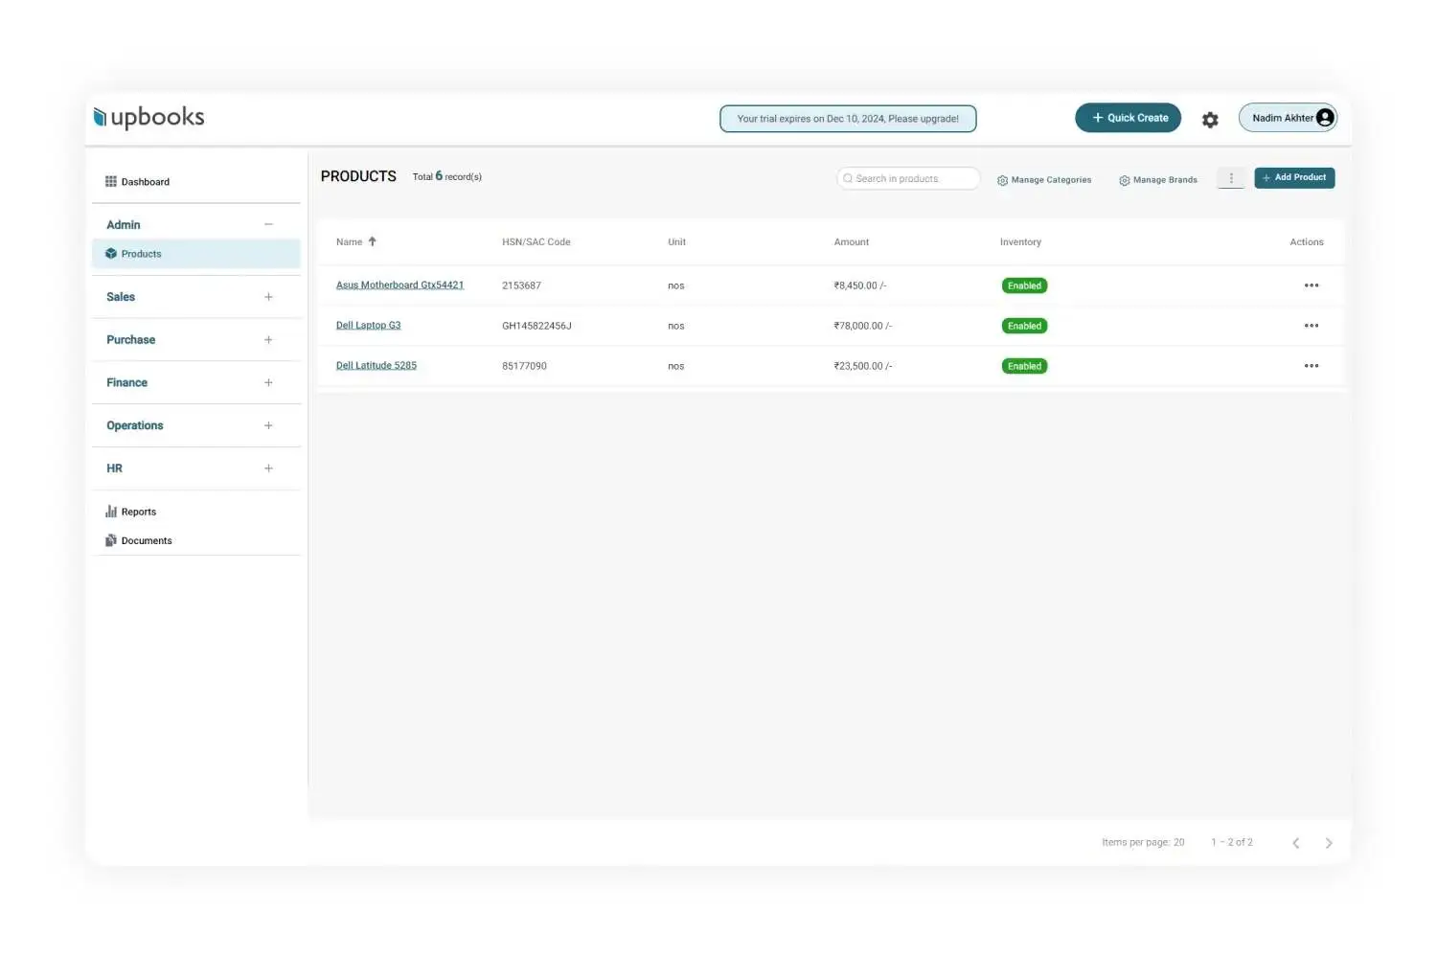
Task: Click the Quick Create button
Action: (x=1128, y=118)
